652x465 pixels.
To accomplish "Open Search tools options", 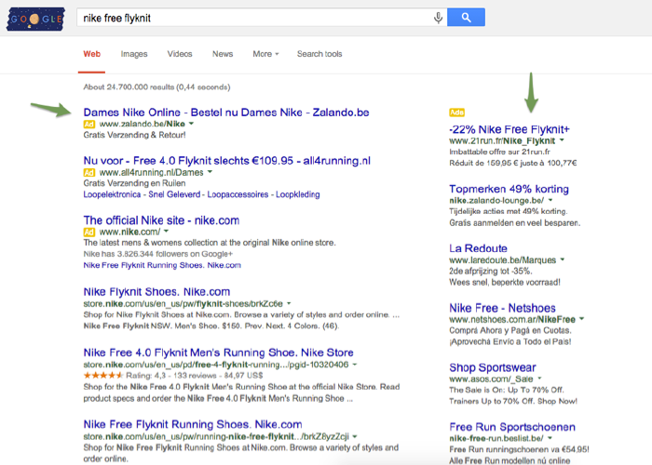I will [x=319, y=54].
